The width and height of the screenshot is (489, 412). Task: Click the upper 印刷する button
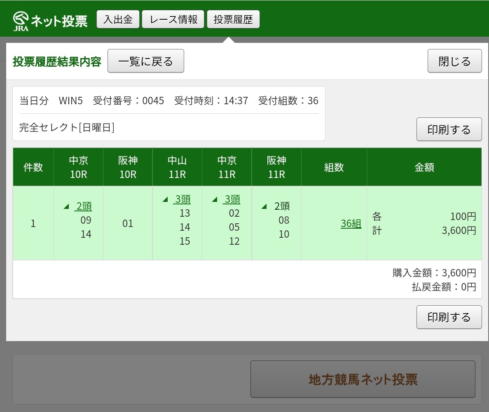click(x=449, y=129)
